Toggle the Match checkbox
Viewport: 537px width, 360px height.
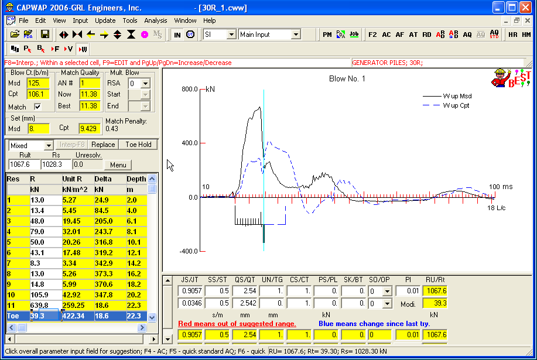[x=37, y=107]
